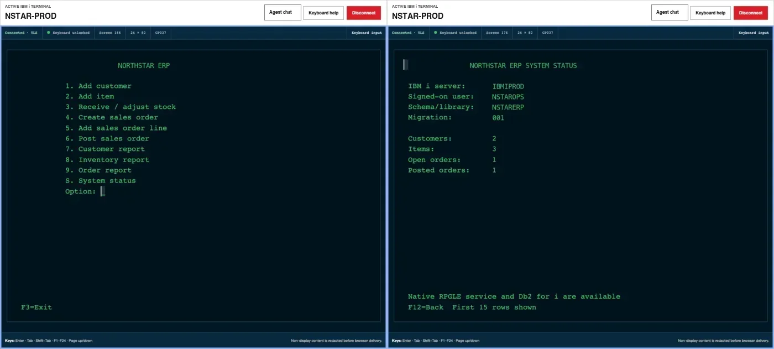
Task: Click 'First 15 rows shown' text
Action: 494,307
